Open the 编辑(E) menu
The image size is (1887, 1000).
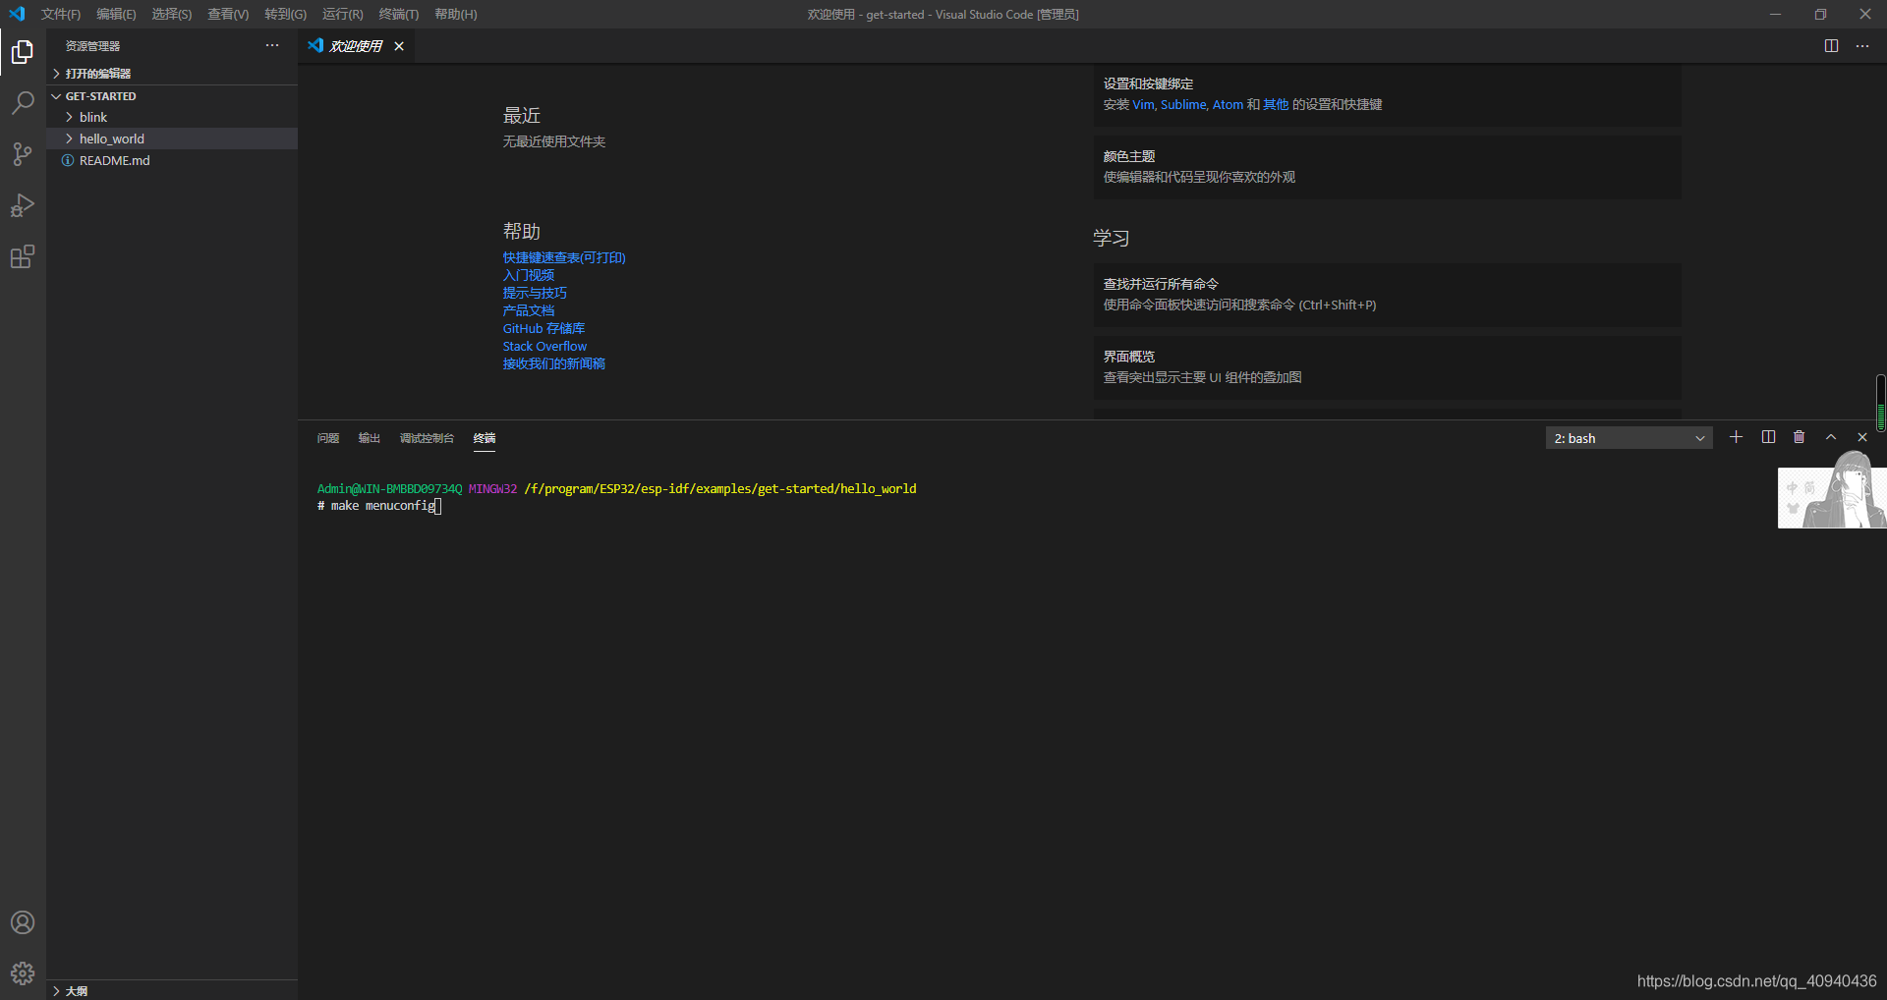coord(116,14)
